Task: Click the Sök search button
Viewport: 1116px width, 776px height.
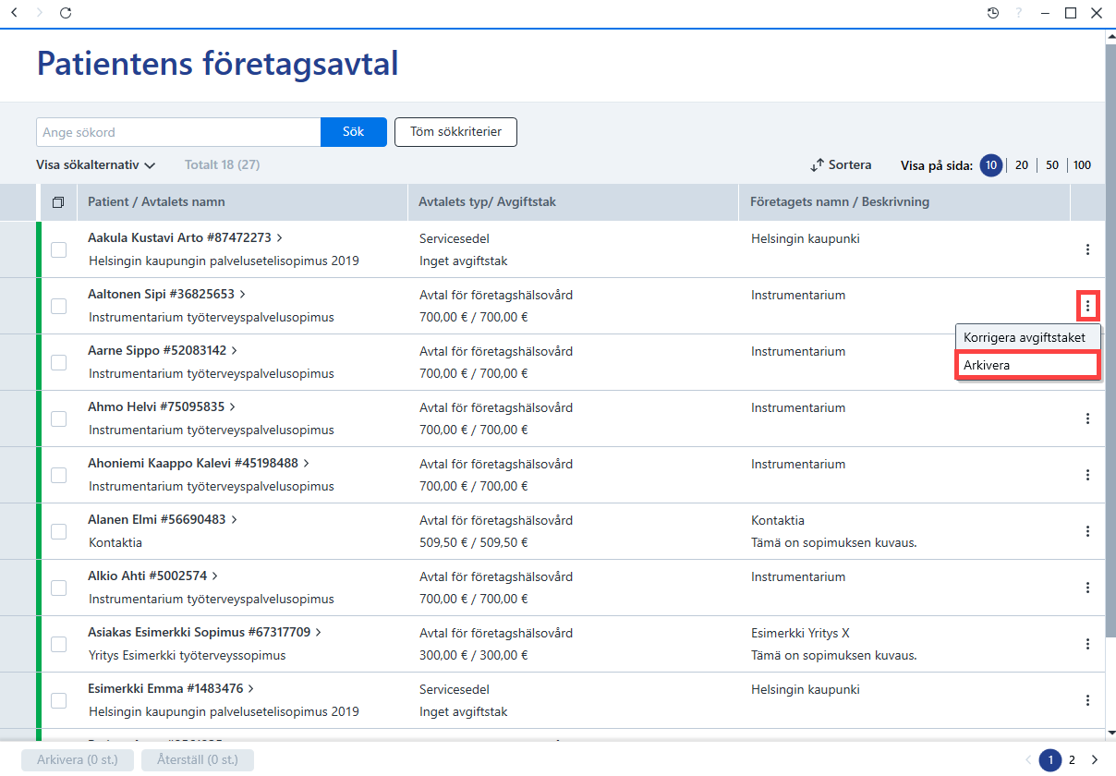Action: [353, 132]
